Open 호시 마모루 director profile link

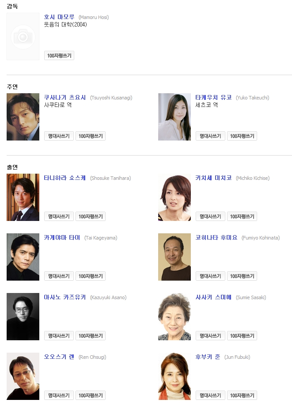[59, 17]
